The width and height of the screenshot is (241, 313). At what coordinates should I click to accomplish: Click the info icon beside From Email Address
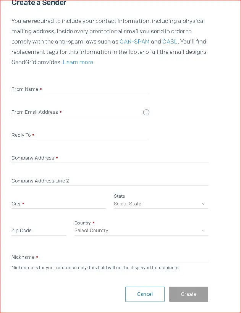(146, 112)
